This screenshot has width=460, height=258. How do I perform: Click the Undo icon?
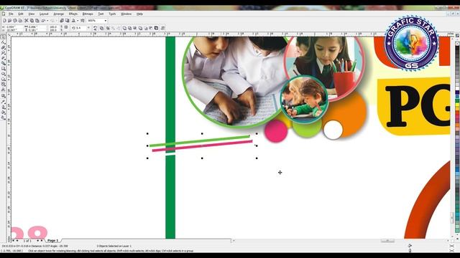43,21
